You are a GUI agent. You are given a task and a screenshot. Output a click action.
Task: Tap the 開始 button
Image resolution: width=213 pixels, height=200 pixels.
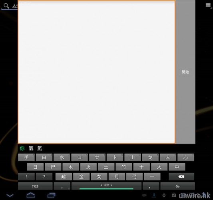point(185,72)
